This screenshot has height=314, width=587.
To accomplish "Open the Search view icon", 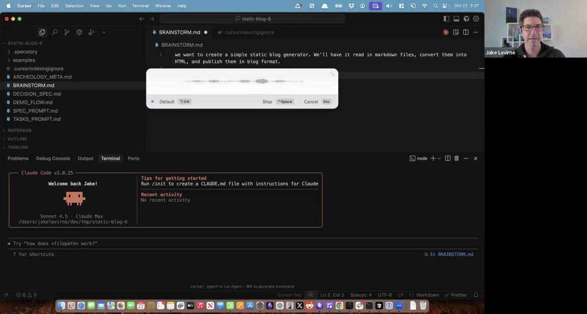I will tap(55, 32).
